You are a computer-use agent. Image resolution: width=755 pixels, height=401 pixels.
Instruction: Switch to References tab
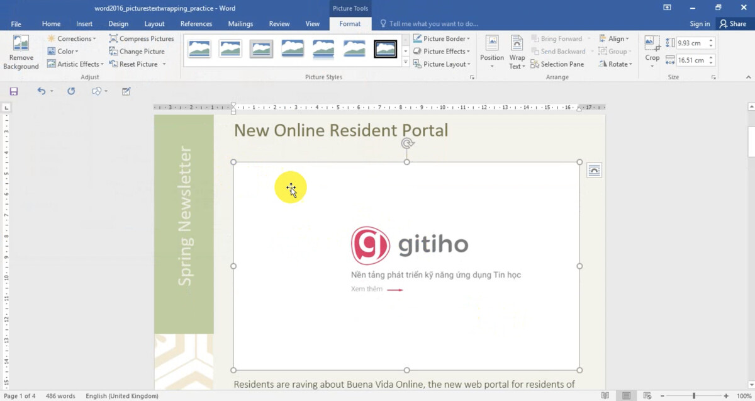coord(196,24)
